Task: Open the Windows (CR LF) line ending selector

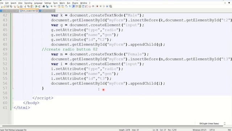Action: [199, 130]
